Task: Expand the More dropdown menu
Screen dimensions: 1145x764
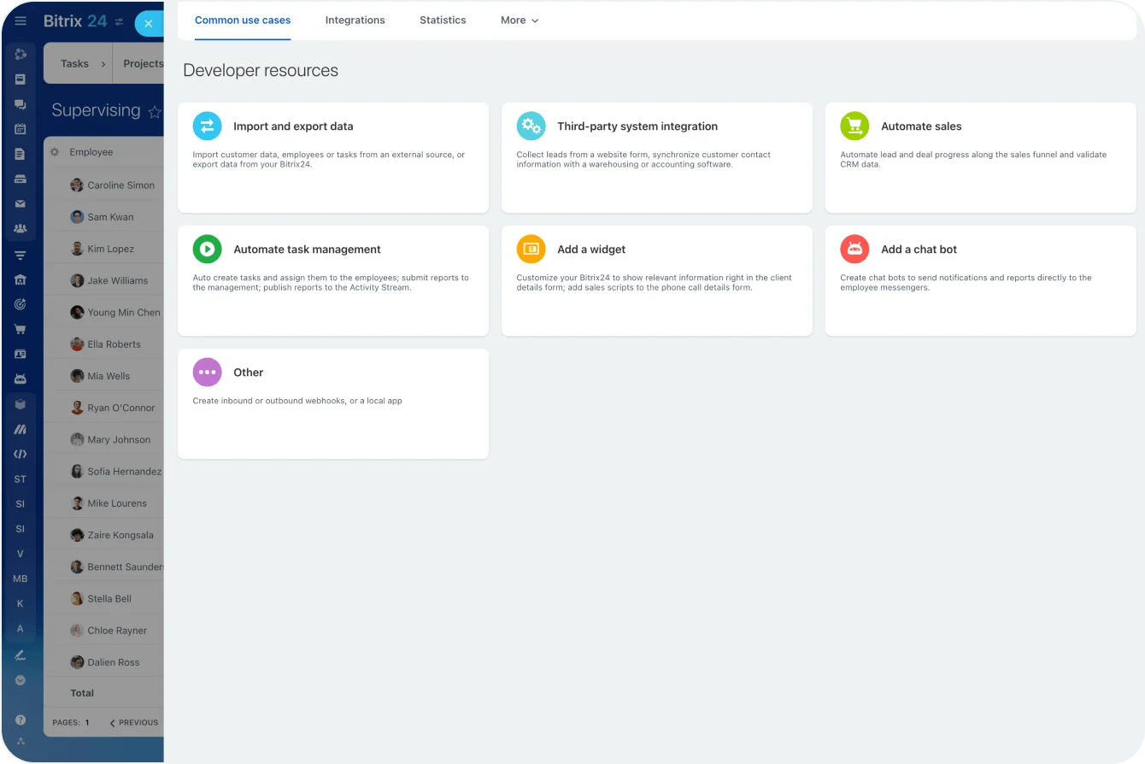Action: (x=520, y=21)
